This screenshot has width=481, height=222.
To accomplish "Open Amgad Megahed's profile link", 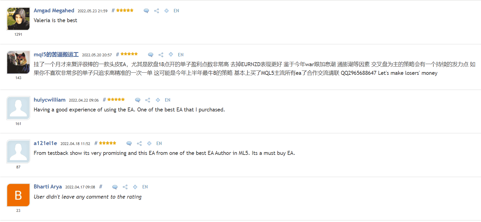I will [54, 10].
